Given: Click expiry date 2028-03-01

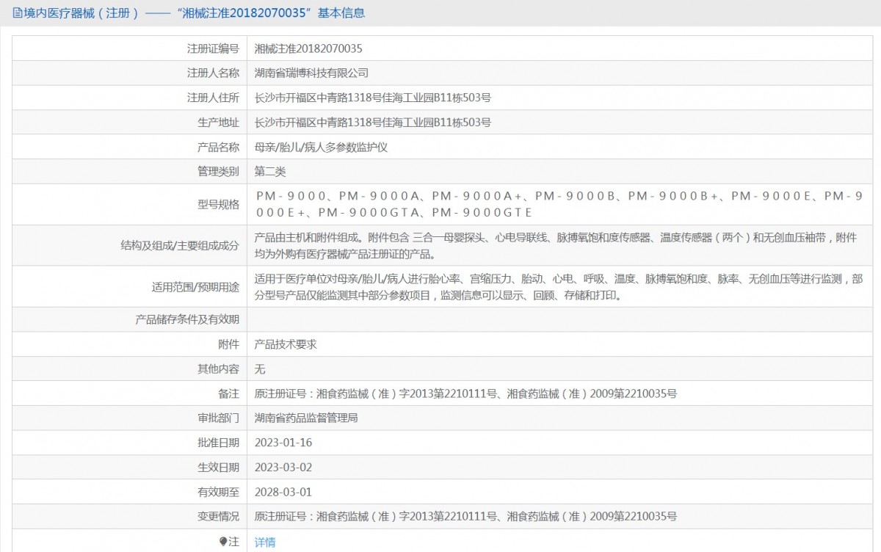Looking at the screenshot, I should [283, 492].
